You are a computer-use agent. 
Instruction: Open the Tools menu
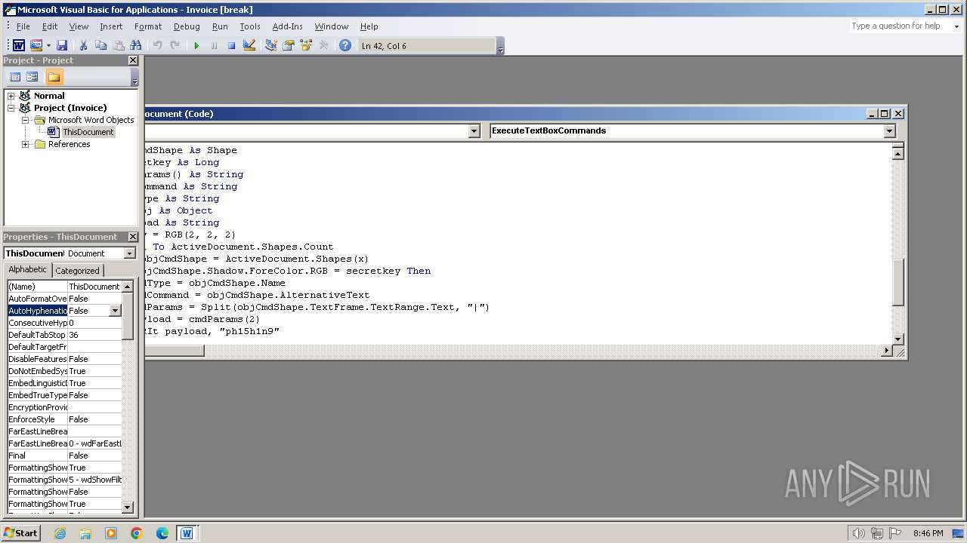(250, 26)
